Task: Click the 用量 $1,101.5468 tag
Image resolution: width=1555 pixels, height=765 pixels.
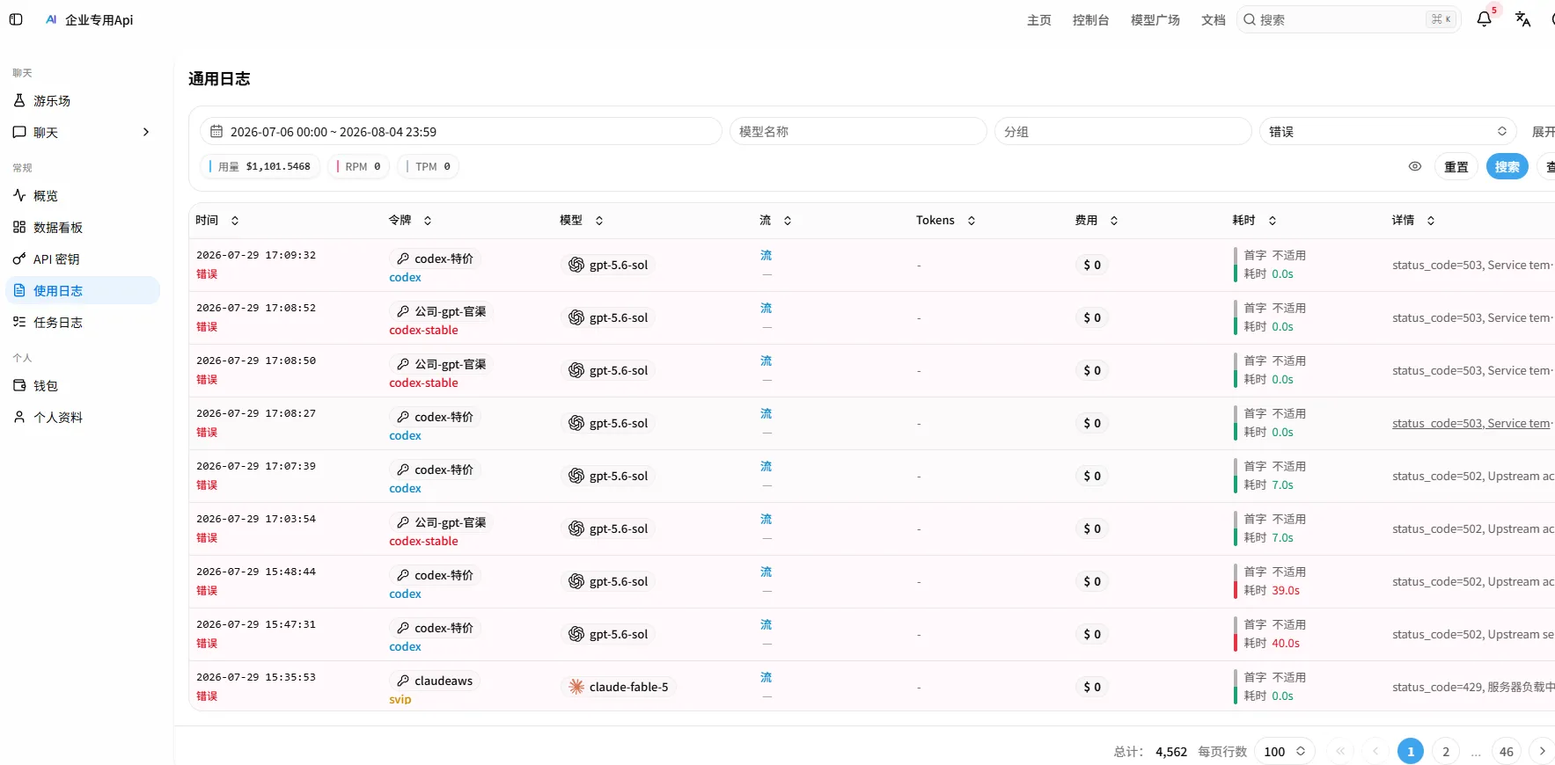Action: click(260, 166)
